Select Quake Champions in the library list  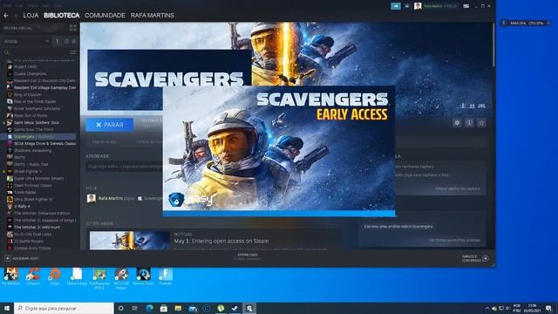click(x=30, y=73)
